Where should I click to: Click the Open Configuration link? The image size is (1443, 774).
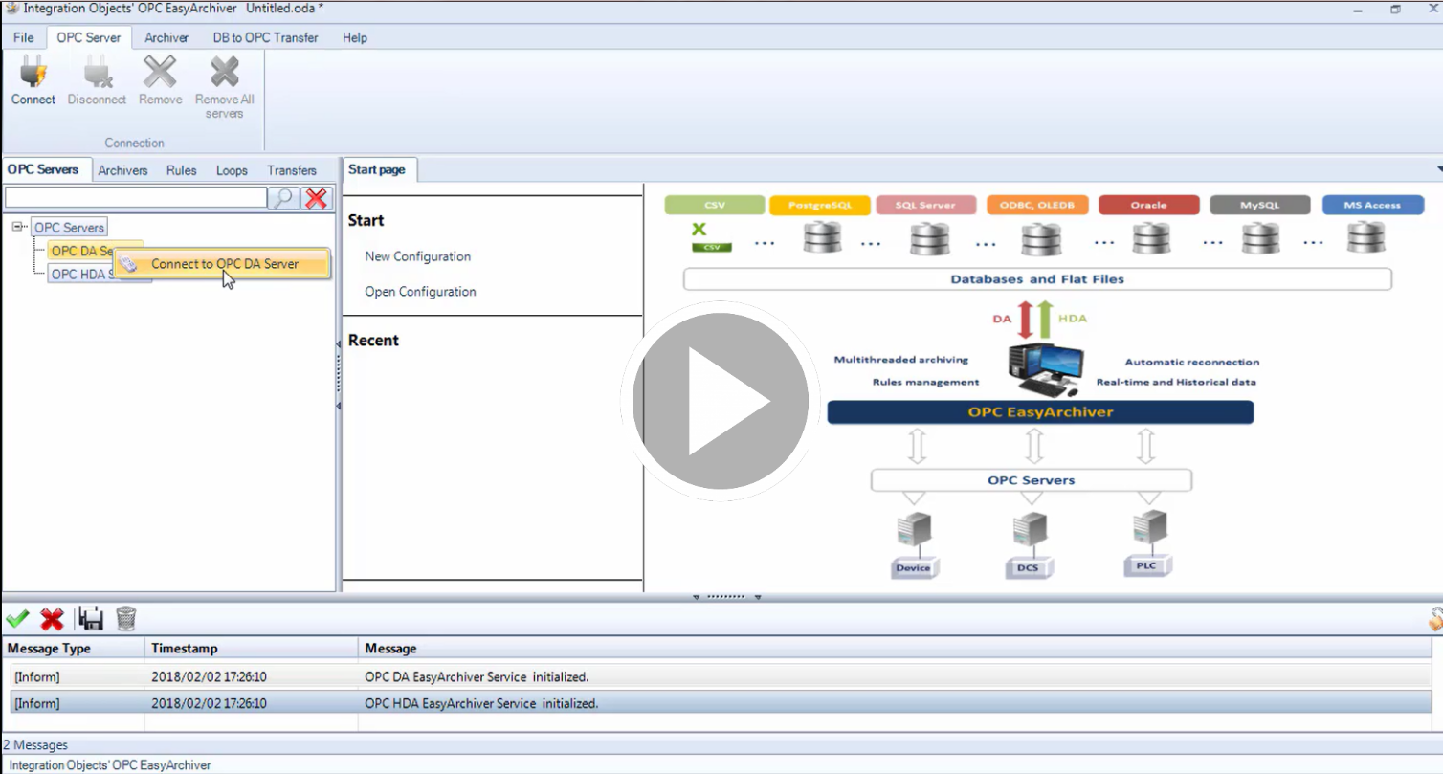tap(420, 292)
